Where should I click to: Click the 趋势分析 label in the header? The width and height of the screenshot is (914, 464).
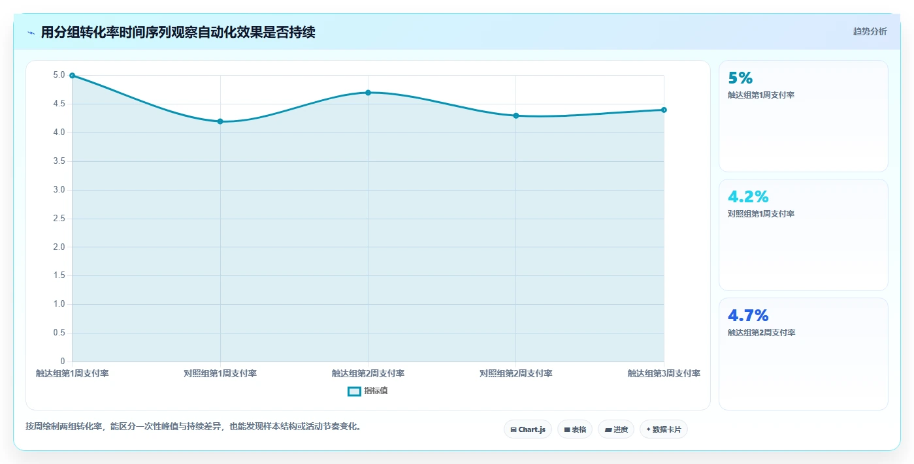(870, 31)
